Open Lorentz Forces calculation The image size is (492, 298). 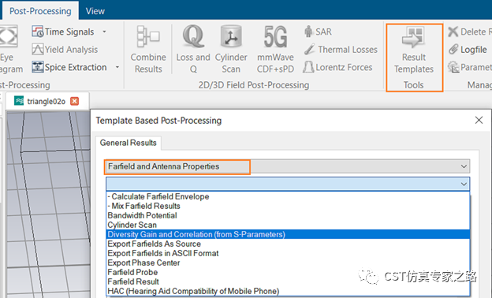coord(337,67)
